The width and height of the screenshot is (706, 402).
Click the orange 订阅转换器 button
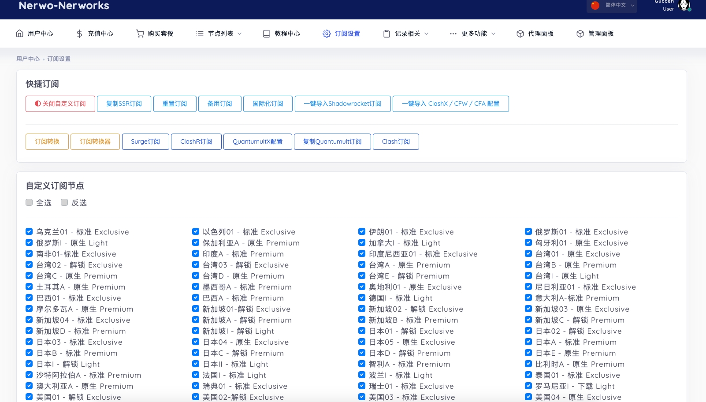point(95,141)
